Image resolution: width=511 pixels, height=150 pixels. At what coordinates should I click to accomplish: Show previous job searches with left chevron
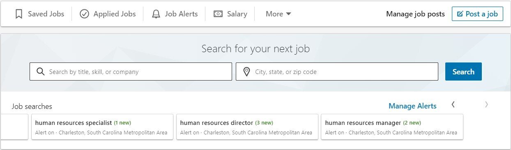453,105
